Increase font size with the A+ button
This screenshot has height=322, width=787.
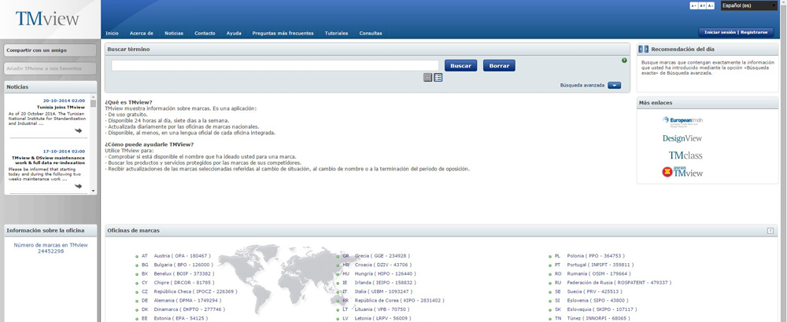coord(702,5)
